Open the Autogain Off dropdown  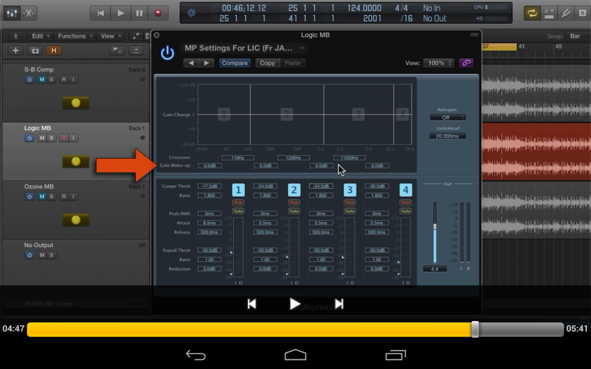click(x=447, y=118)
